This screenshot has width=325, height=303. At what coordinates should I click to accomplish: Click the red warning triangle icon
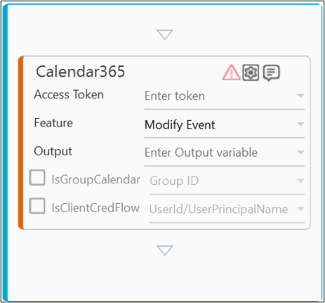(x=231, y=72)
